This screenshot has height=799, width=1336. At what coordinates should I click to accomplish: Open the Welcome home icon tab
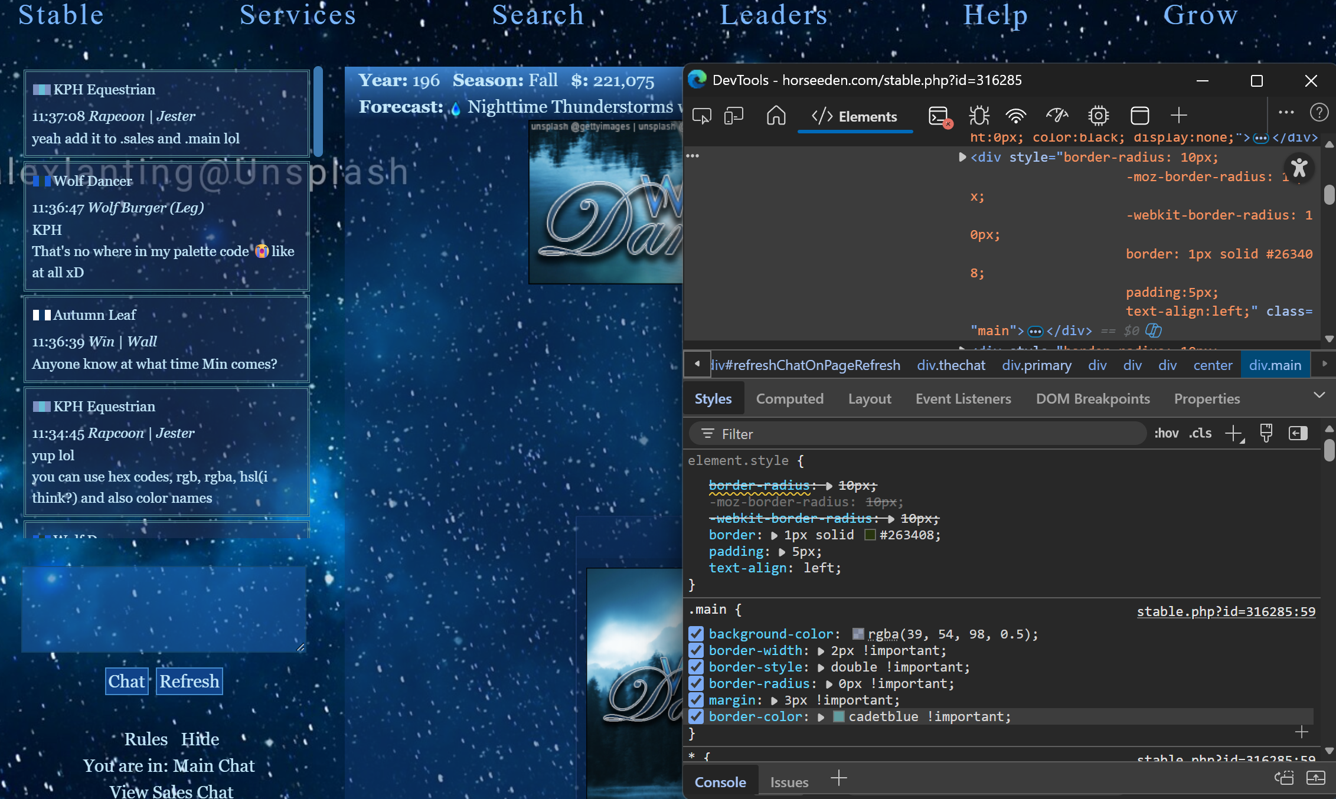[776, 116]
